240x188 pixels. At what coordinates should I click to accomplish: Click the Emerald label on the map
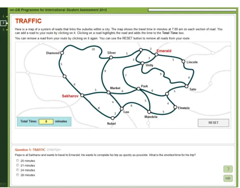[x=164, y=51]
